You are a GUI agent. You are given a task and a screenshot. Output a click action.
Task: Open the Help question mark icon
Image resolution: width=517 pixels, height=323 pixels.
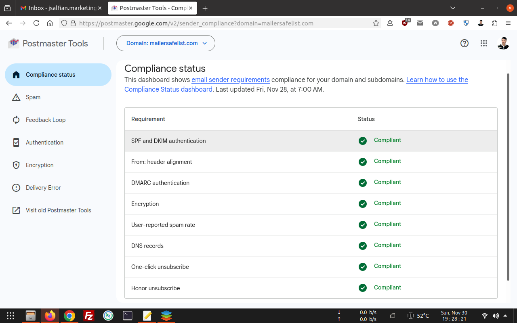[464, 43]
